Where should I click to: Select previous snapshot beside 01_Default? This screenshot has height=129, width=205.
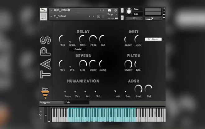pos(89,16)
